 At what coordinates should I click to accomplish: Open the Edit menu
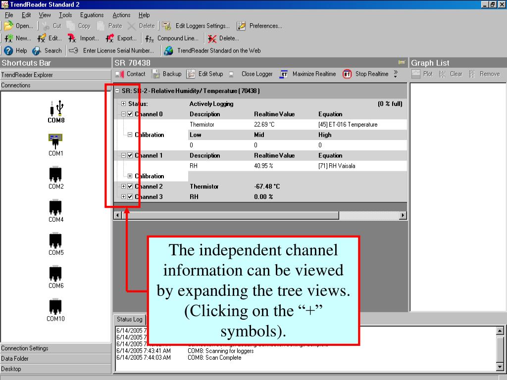(x=26, y=15)
